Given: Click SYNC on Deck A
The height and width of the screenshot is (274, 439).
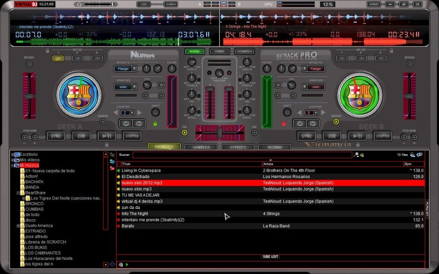Looking at the screenshot, I should [56, 136].
